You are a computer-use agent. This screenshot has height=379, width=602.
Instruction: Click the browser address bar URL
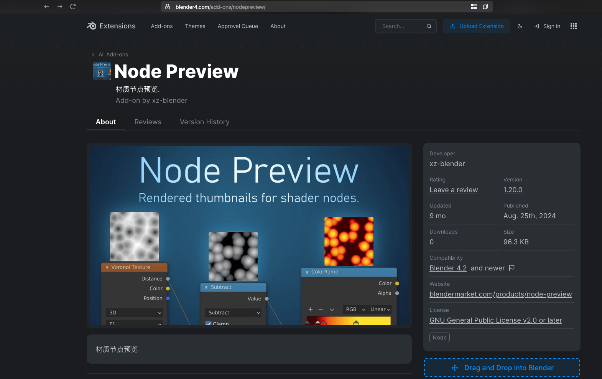click(x=220, y=7)
